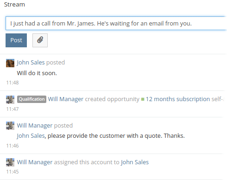Click Will Manager avatar on assignment entry

pyautogui.click(x=10, y=162)
